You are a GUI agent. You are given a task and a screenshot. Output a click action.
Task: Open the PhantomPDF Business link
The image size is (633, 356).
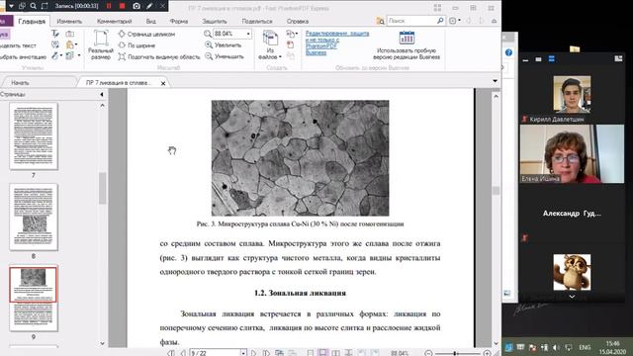point(337,43)
